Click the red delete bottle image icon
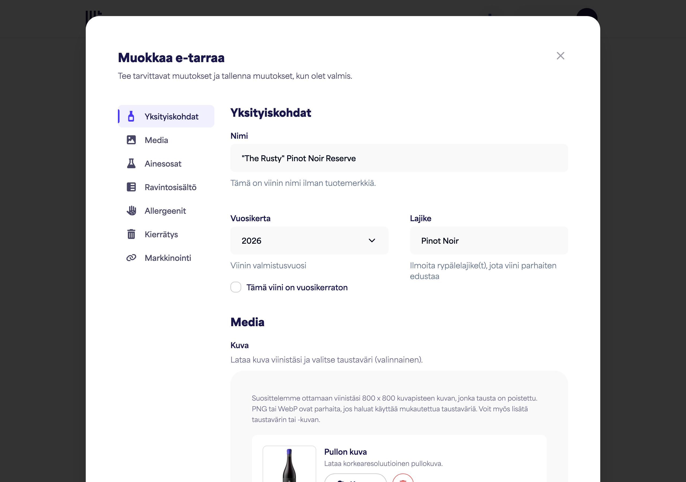Image resolution: width=686 pixels, height=482 pixels. 403,479
